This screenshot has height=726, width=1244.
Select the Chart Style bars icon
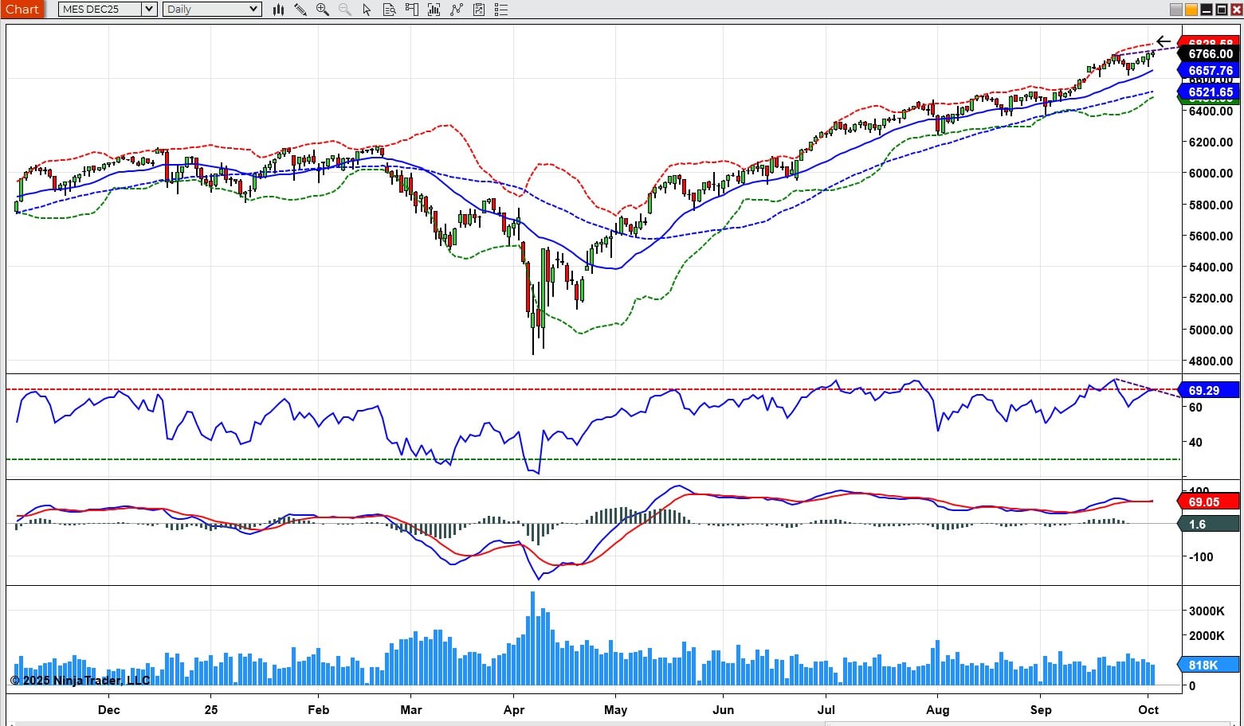(x=278, y=10)
